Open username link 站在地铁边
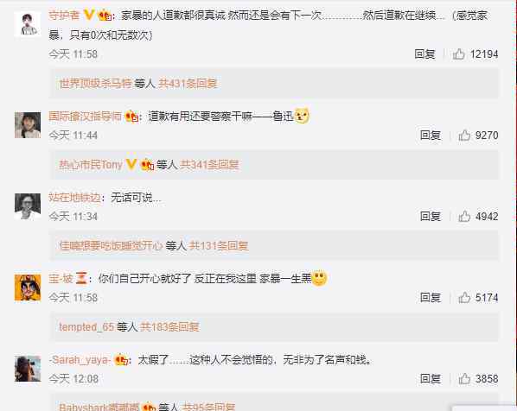Screen dimensions: 517x411 pos(75,198)
